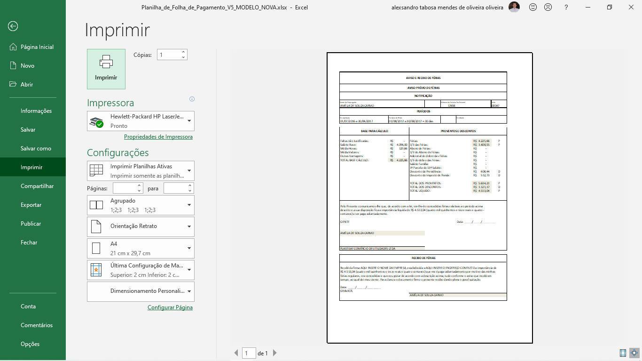Go to previous page arrow
This screenshot has width=642, height=361.
236,353
